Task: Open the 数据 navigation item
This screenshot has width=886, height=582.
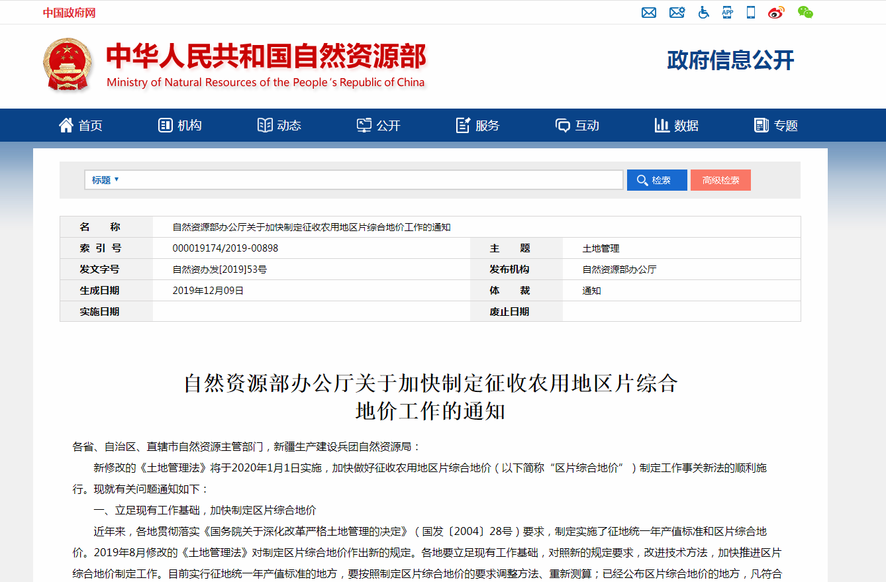Action: (677, 125)
